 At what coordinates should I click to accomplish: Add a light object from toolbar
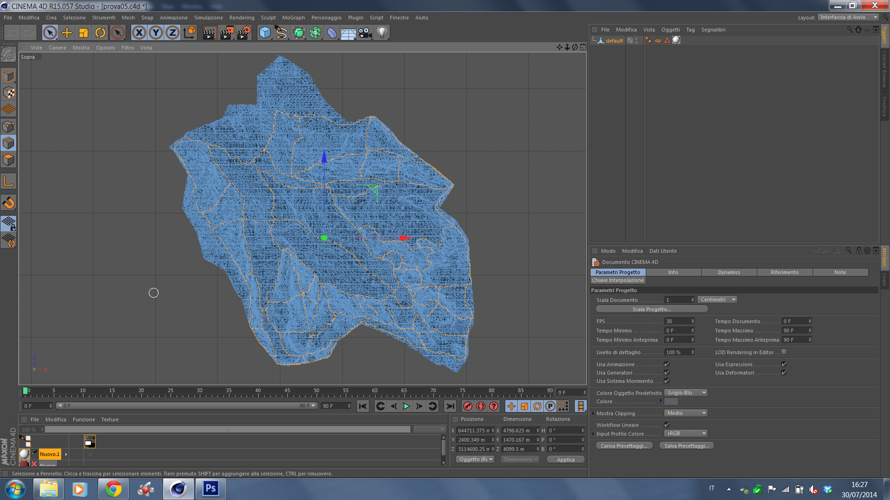[382, 33]
